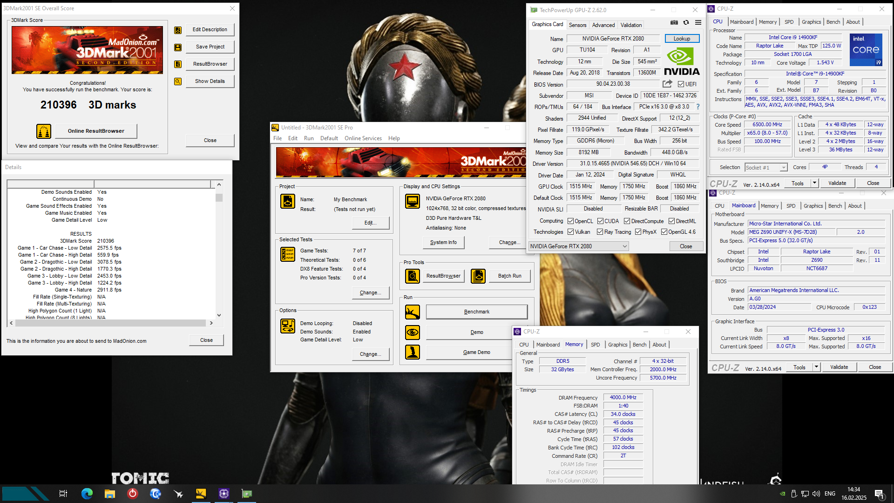Switch to the Sensors tab in GPU-Z
The image size is (894, 503).
(x=577, y=25)
